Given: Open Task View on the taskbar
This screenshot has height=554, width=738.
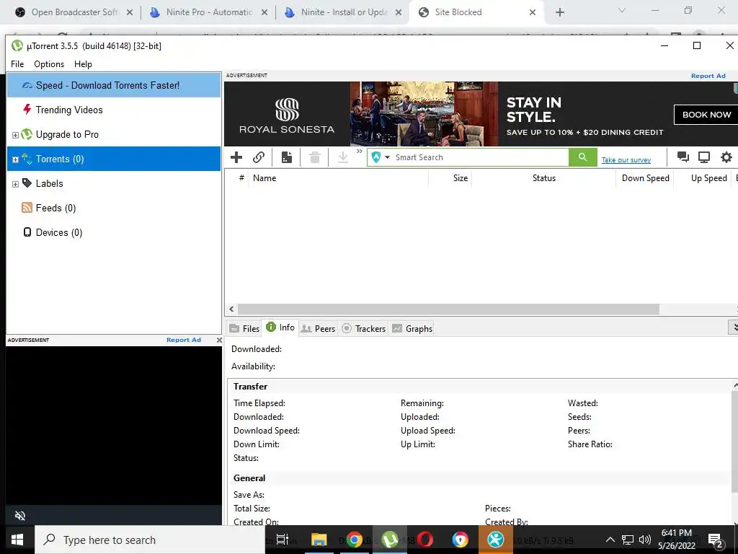Looking at the screenshot, I should point(283,540).
